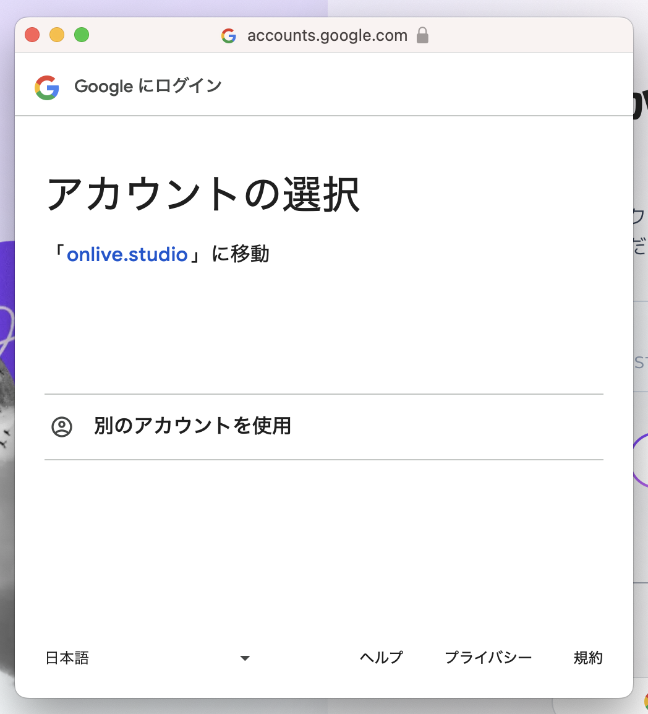Image resolution: width=648 pixels, height=714 pixels.
Task: Open the ヘルプ help link
Action: point(382,658)
